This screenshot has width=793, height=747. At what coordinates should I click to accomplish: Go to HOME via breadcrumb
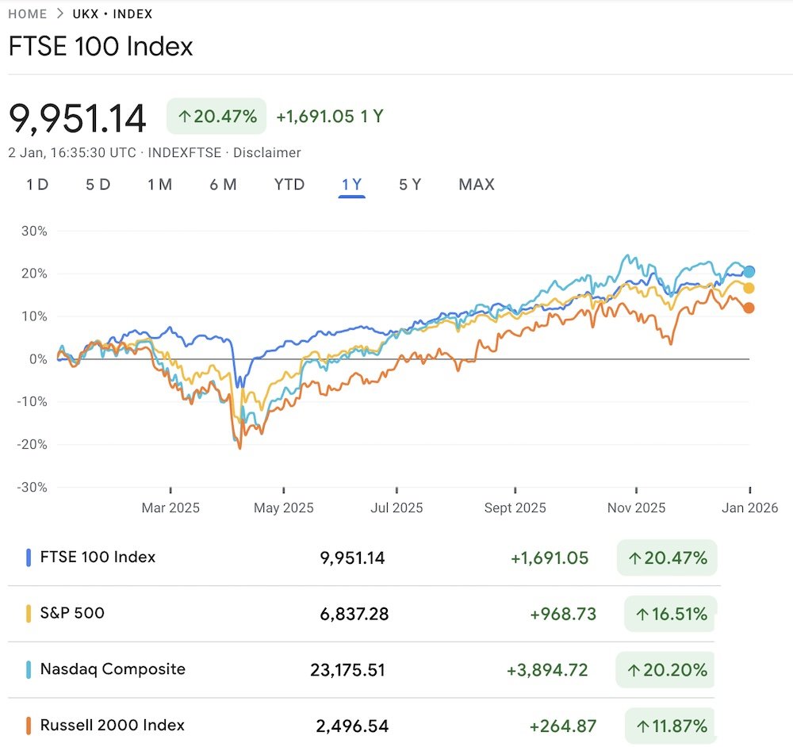(28, 14)
